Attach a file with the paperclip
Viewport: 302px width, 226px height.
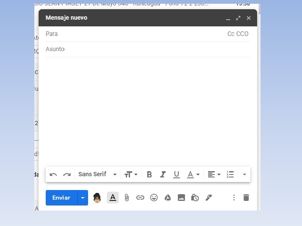pos(127,198)
